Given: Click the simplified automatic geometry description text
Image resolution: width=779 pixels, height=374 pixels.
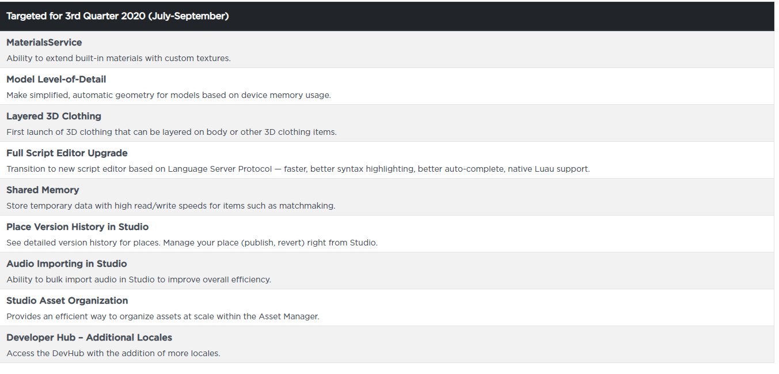Looking at the screenshot, I should click(x=169, y=95).
